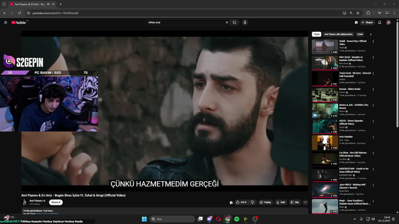Start voice search with microphone icon
Screen dimensions: 399x224
(245, 22)
